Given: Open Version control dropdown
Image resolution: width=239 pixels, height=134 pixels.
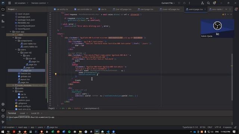Looking at the screenshot, I should [x=40, y=3].
